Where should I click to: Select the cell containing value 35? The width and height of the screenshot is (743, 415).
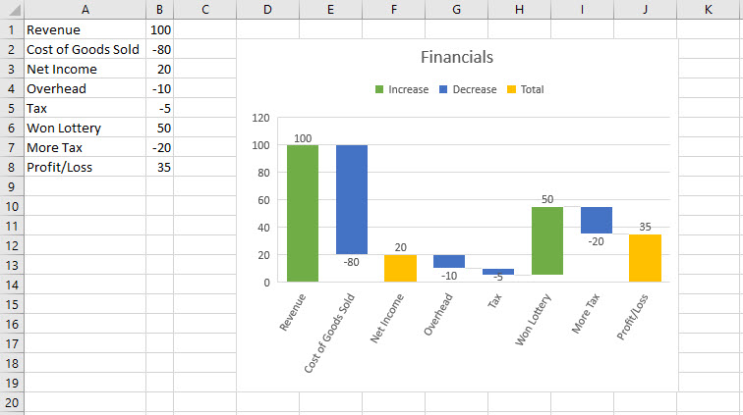[159, 167]
